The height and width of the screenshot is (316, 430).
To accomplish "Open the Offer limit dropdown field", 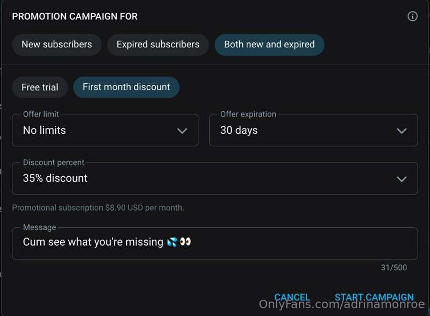I will [x=105, y=130].
